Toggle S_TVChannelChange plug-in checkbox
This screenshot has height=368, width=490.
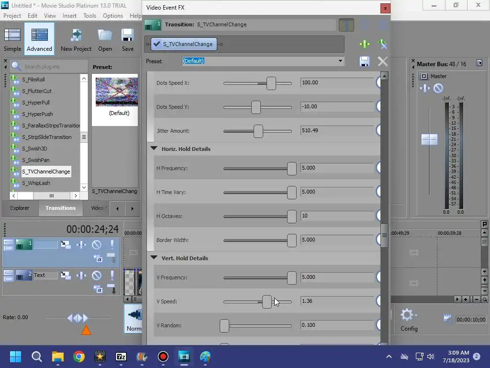point(157,44)
